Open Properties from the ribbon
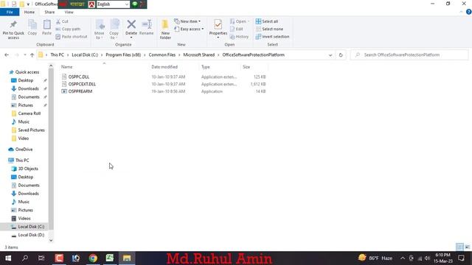This screenshot has width=472, height=265. (x=218, y=29)
